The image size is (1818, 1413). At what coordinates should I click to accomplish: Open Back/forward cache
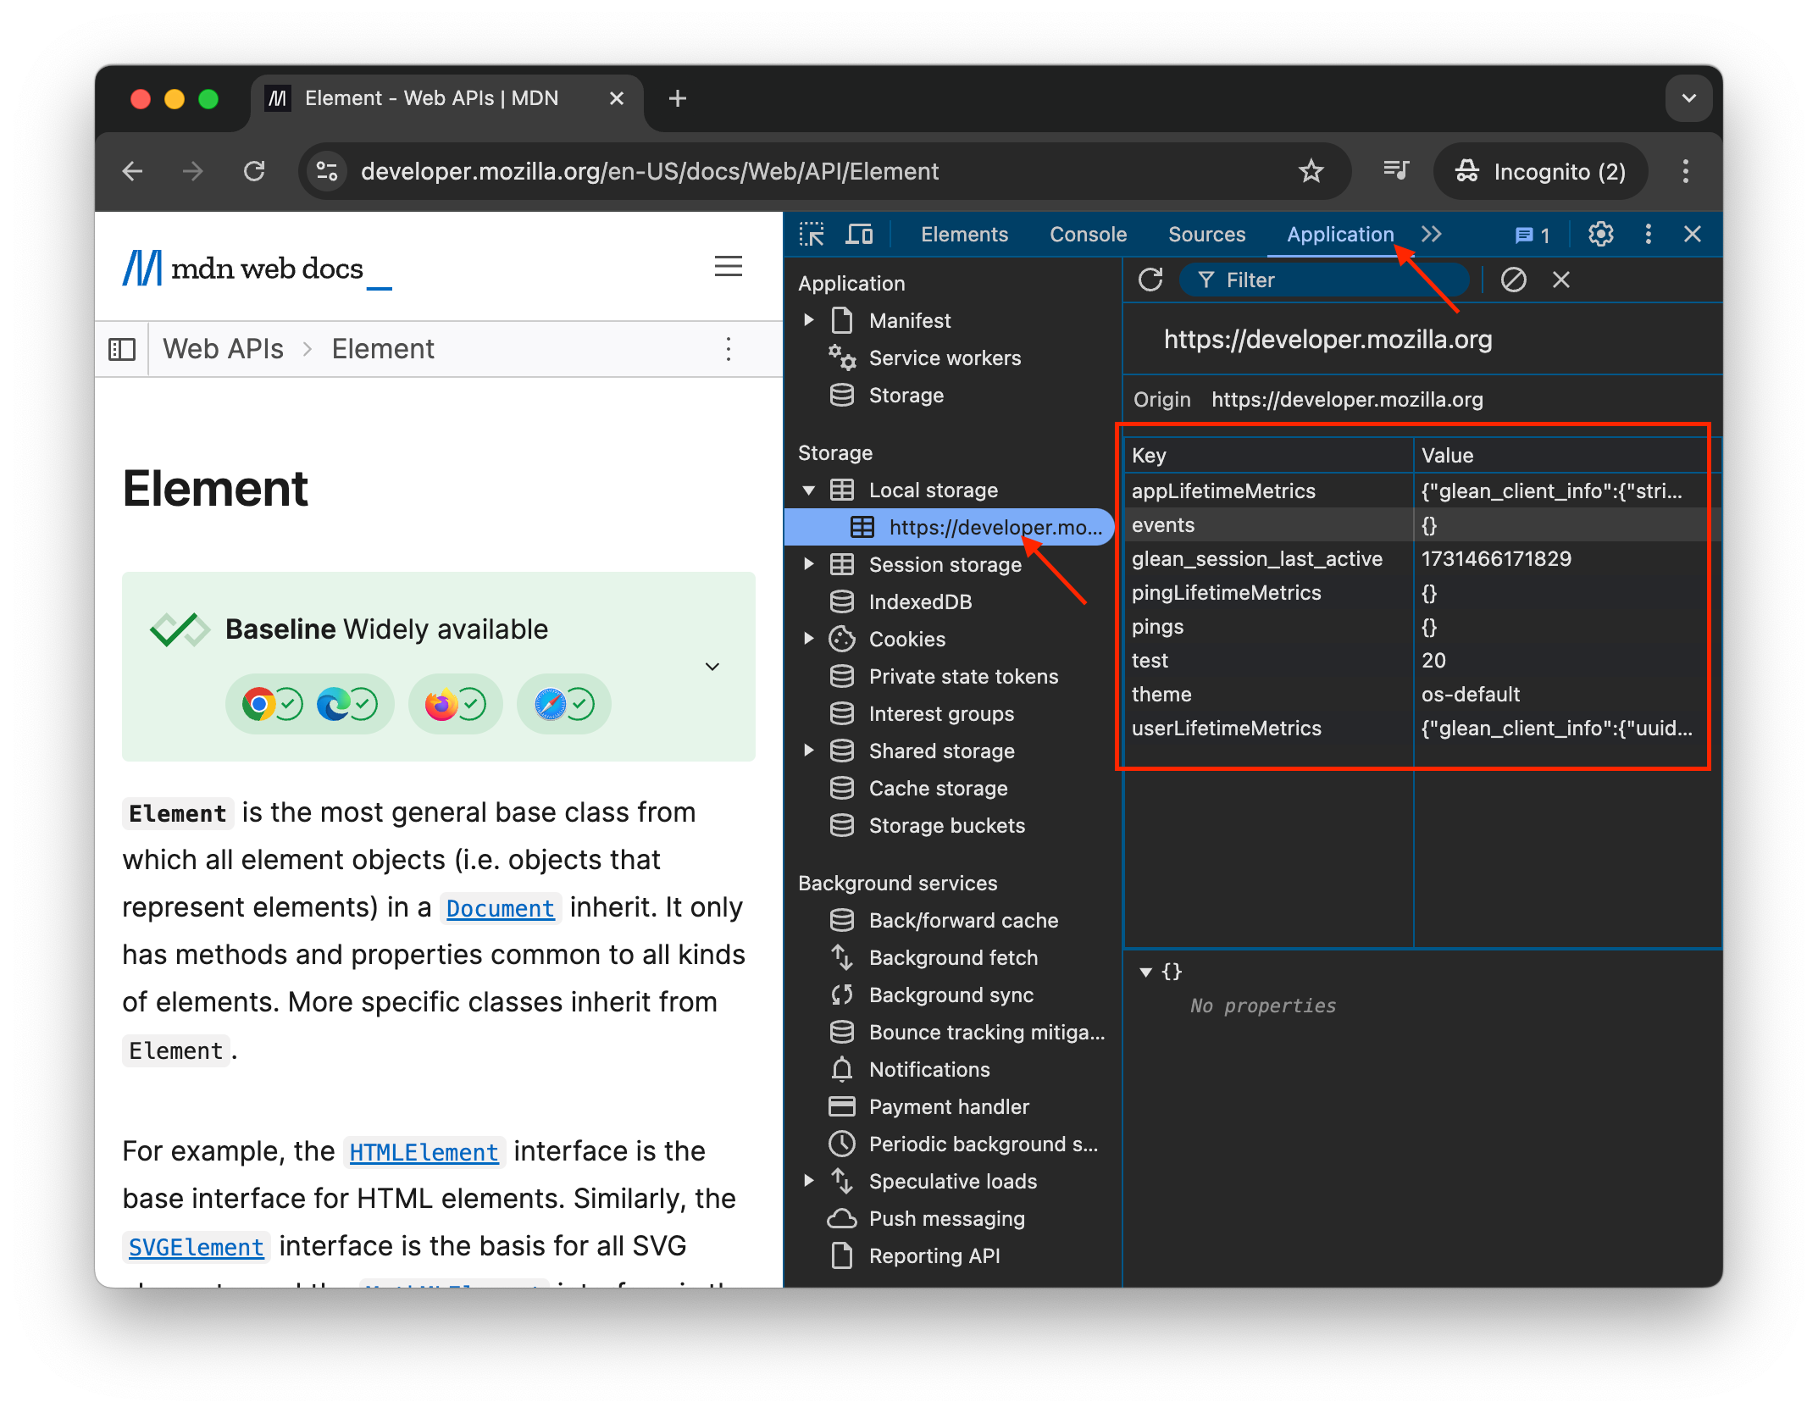click(x=963, y=920)
